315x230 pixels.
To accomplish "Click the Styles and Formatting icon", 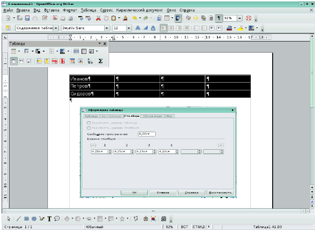I will tap(8, 28).
